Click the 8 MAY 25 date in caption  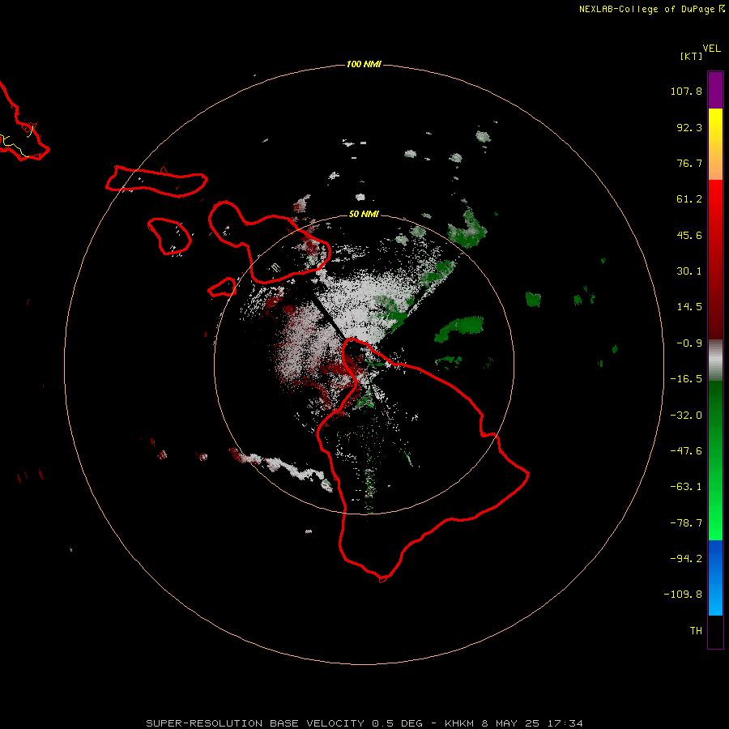pyautogui.click(x=510, y=723)
